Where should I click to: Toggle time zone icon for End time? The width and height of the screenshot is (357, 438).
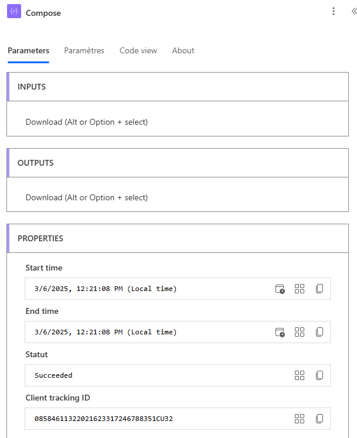tap(280, 332)
